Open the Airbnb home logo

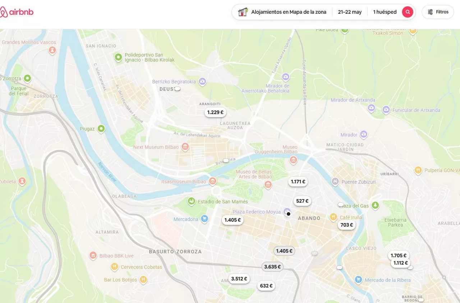[17, 12]
